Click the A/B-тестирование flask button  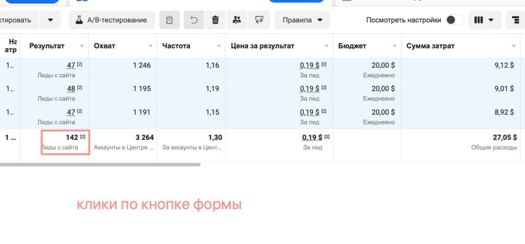click(x=112, y=20)
